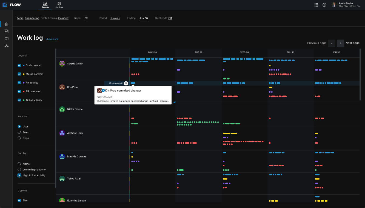Image resolution: width=365 pixels, height=208 pixels.
Task: Click the Flow logo icon
Action: [x=5, y=5]
